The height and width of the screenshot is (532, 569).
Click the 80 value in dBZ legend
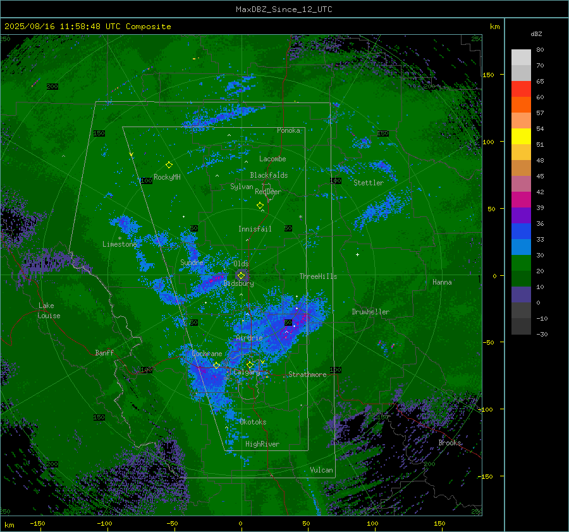coord(540,50)
